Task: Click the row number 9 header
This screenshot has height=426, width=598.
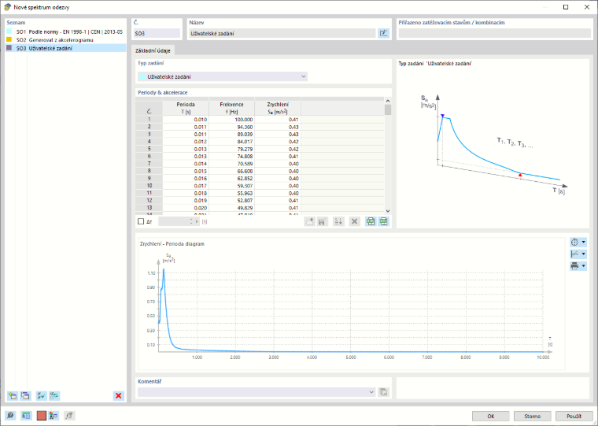Action: pos(149,178)
